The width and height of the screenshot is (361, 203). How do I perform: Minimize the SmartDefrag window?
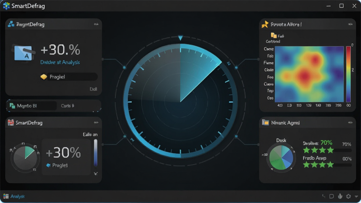click(329, 6)
